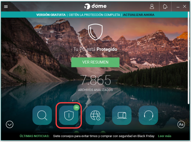Click the Aa text size button

[181, 124]
